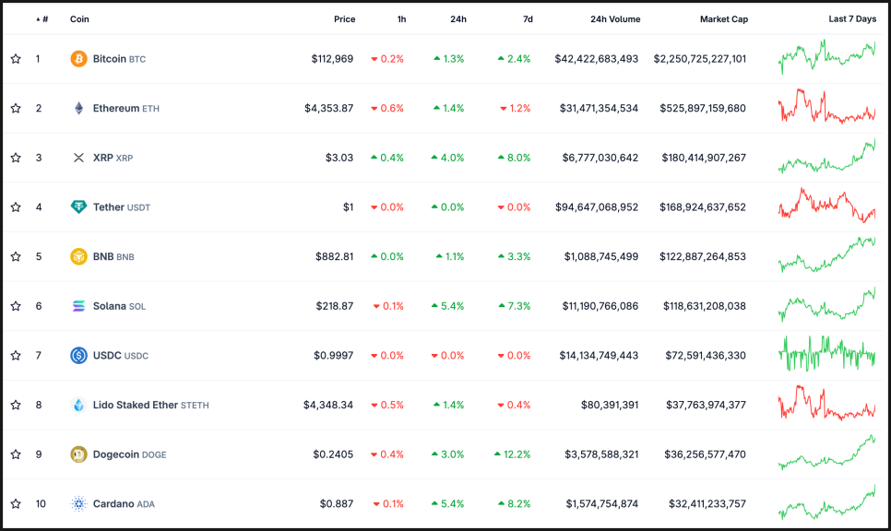Star Solana in the watchlist
This screenshot has height=531, width=891.
point(16,305)
